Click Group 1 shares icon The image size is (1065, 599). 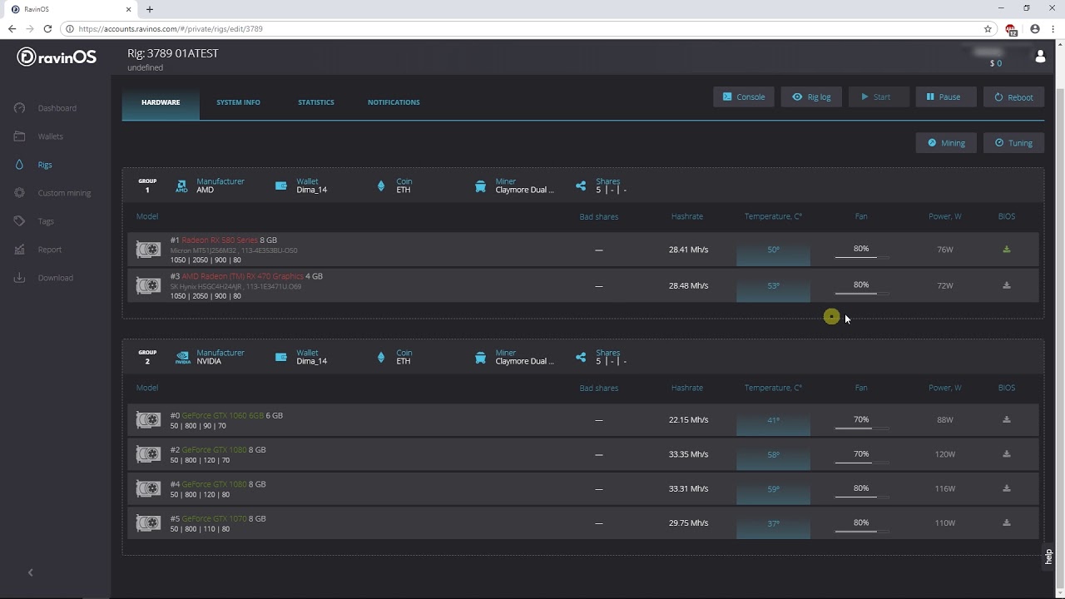click(581, 186)
